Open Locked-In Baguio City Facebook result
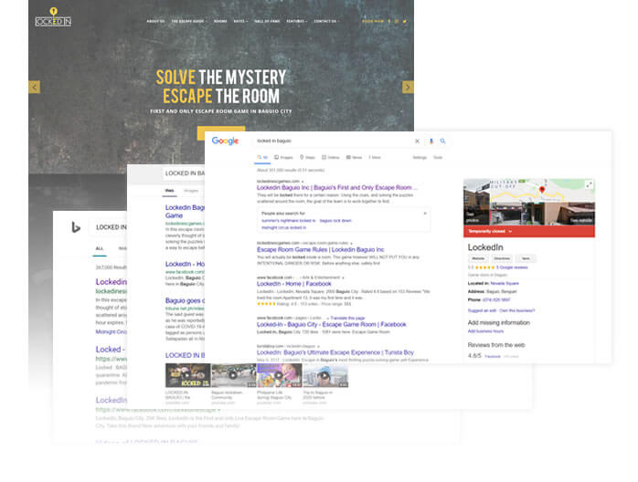 [332, 324]
